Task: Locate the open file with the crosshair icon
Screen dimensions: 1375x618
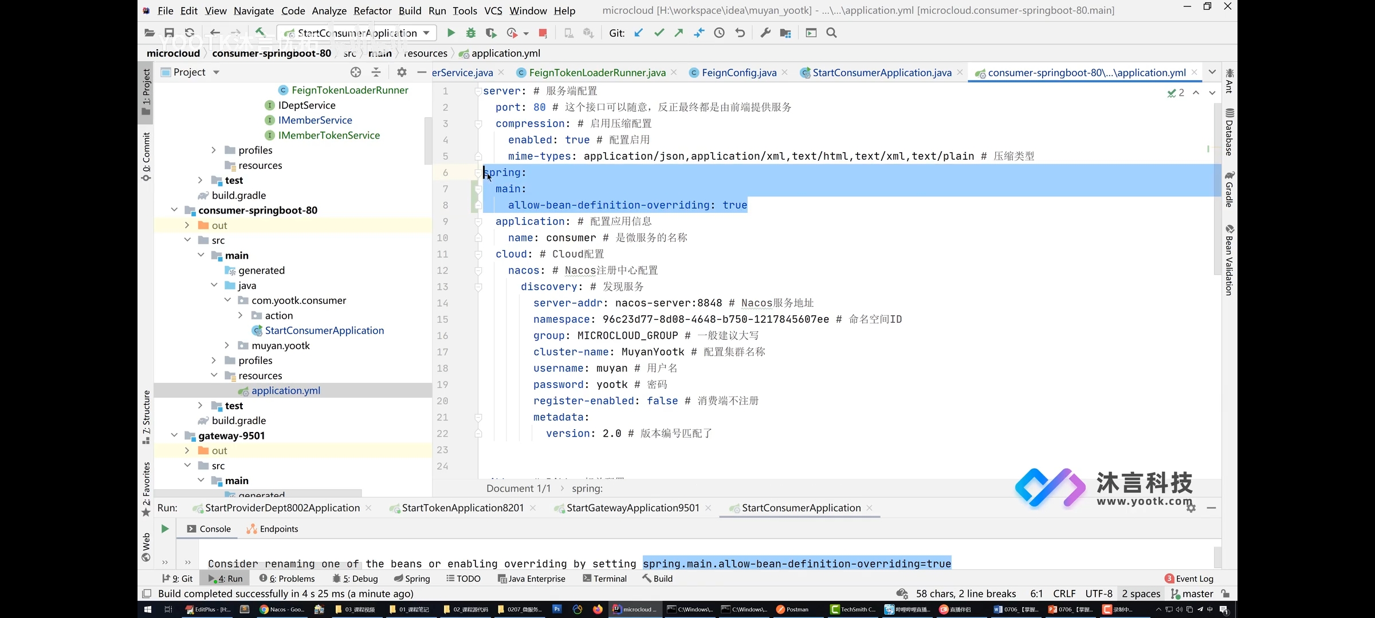Action: 356,72
